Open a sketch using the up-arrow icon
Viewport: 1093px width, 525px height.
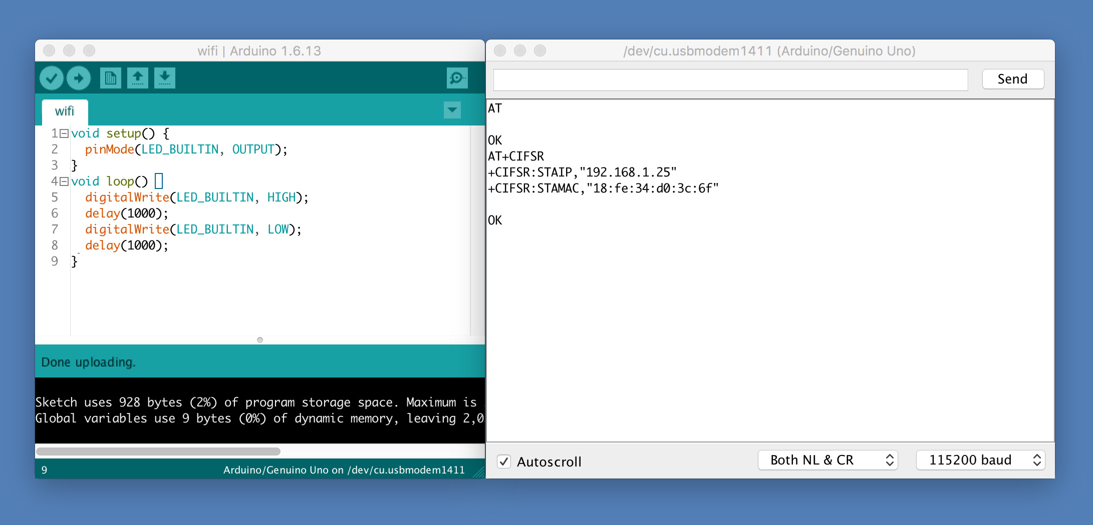(137, 78)
